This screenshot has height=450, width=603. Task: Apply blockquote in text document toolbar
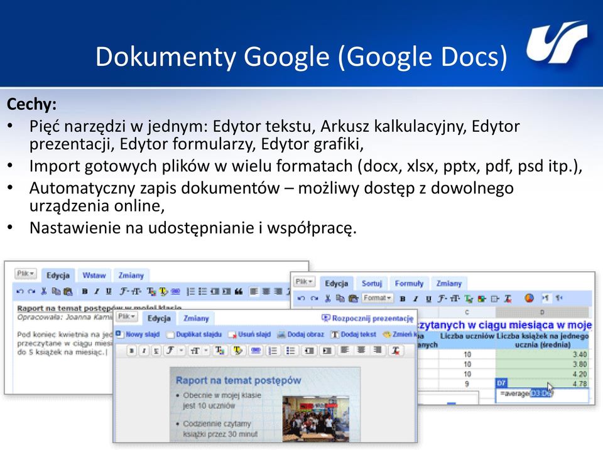coord(239,292)
